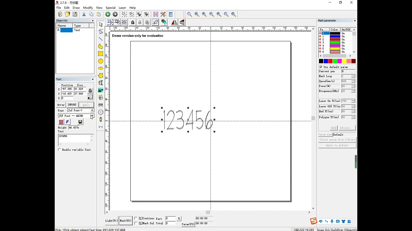This screenshot has height=231, width=412.
Task: Select the draw circle tool
Action: click(x=101, y=61)
